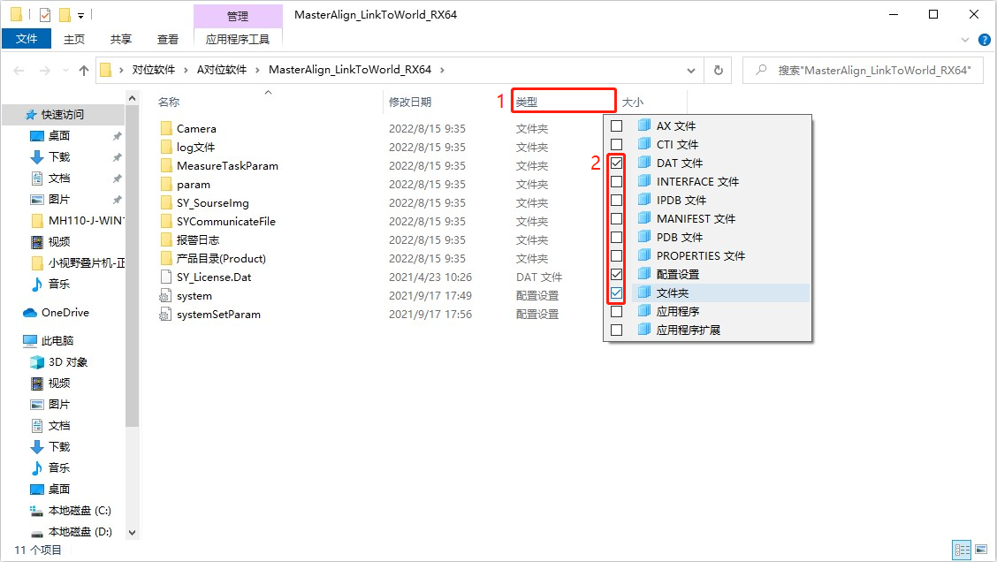Open the quick access toolbar dropdown arrow
The image size is (997, 562).
tap(81, 15)
